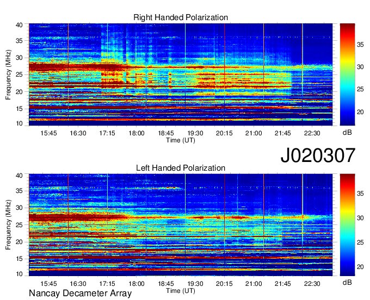Click the Frequency (MHz) label of the Right Handed plot
This screenshot has height=300, width=370.
click(x=8, y=74)
